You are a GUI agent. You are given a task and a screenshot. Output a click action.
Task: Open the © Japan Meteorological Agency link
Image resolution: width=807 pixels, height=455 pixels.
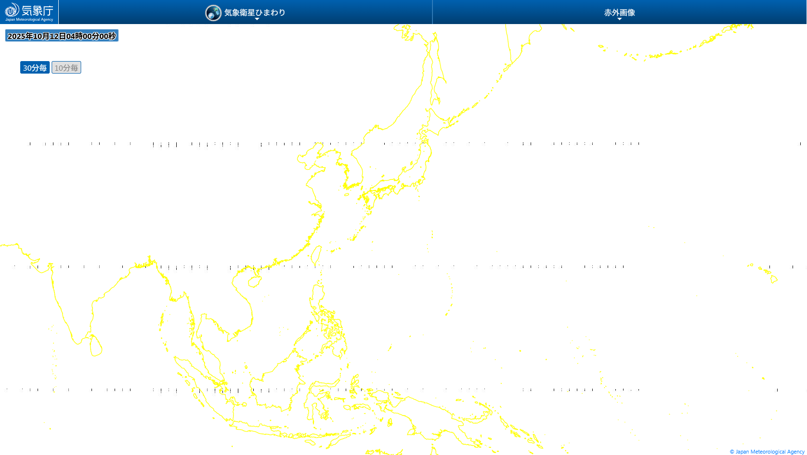point(767,452)
